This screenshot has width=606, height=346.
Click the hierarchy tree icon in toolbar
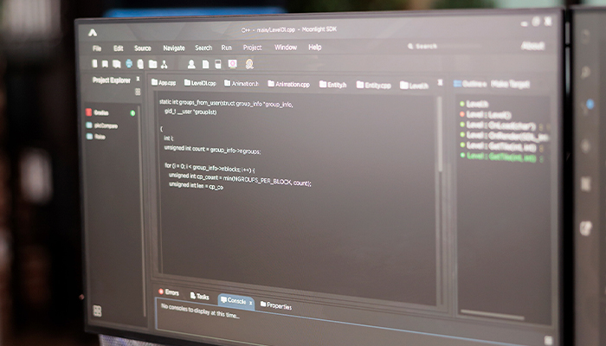pos(164,65)
